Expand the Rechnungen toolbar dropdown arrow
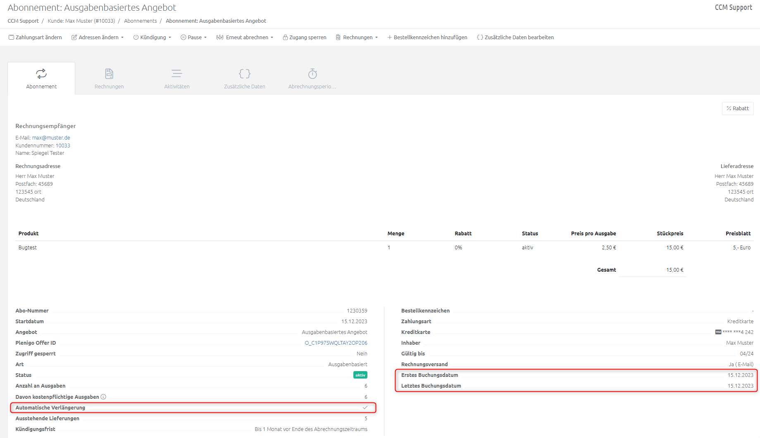This screenshot has height=438, width=760. [376, 38]
